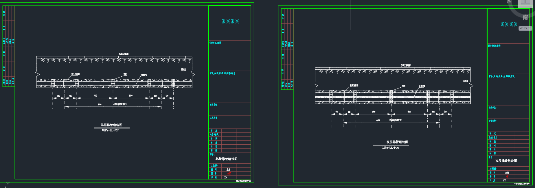Click the 西 (West) direction on the ViewCube

click(509, 2)
